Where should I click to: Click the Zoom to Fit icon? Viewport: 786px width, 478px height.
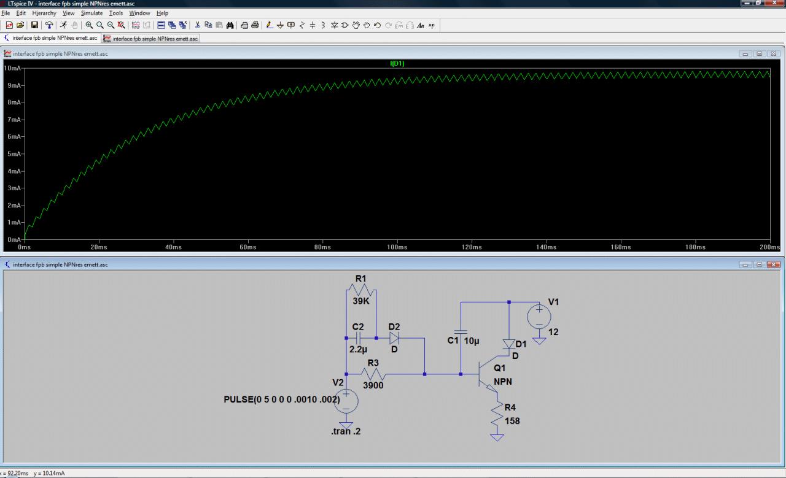[x=122, y=25]
